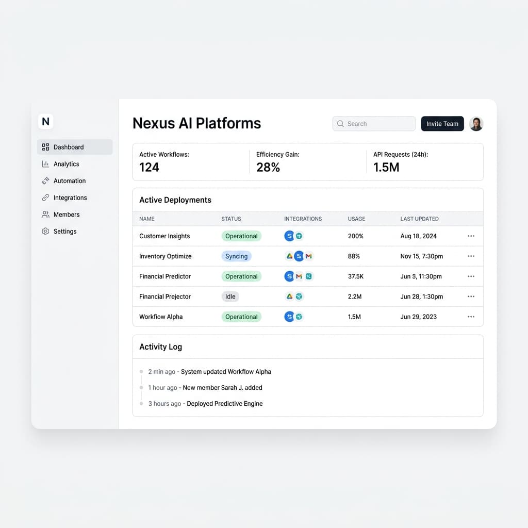The image size is (528, 528).
Task: Open log entry System updated Workflow Alpha
Action: click(226, 372)
